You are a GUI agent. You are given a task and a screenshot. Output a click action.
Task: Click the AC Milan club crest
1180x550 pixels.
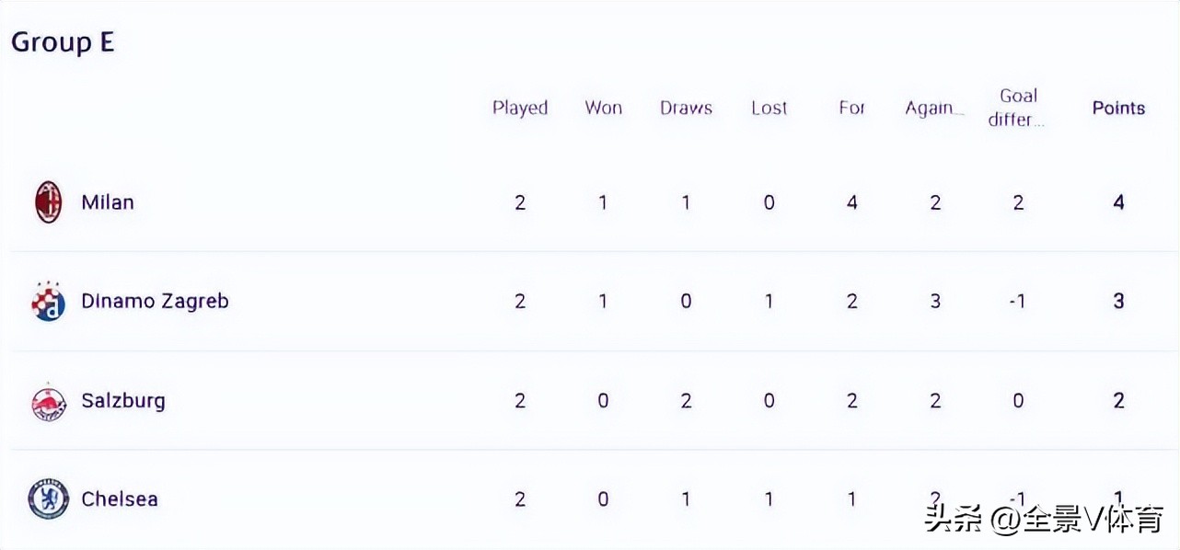pyautogui.click(x=49, y=202)
